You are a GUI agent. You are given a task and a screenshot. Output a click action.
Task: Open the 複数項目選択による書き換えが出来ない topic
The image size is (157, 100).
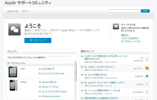pyautogui.click(x=102, y=98)
